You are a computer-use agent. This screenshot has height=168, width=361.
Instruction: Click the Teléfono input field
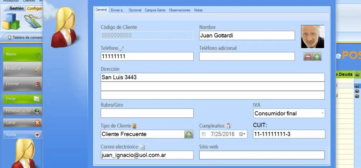pos(147,56)
